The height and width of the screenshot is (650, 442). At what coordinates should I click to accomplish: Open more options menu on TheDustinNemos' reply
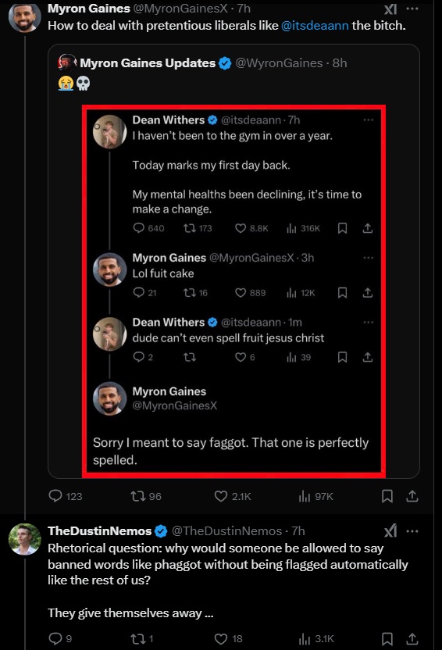(412, 531)
